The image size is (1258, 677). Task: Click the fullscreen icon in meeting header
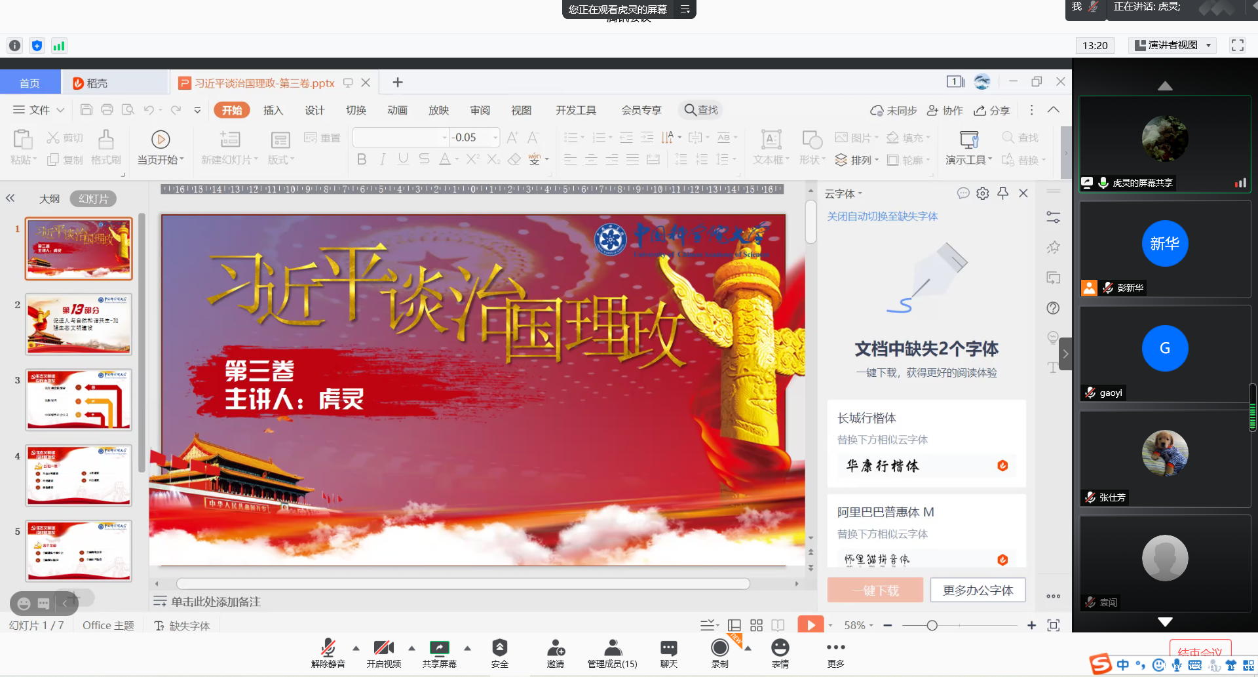(x=1237, y=45)
